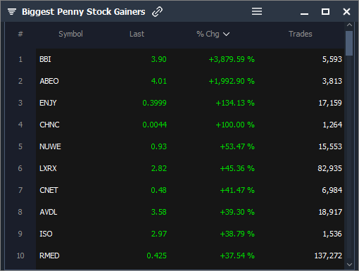359x271 pixels.
Task: Click the link chain icon beside the title
Action: pyautogui.click(x=157, y=12)
